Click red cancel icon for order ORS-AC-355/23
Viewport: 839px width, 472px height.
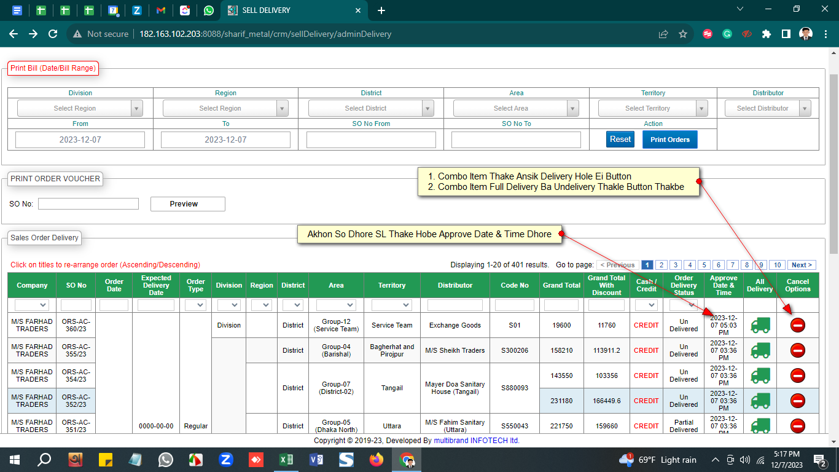coord(797,350)
